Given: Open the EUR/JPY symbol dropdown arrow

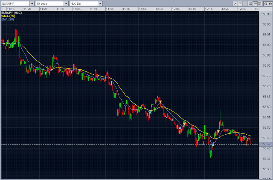Looking at the screenshot, I should tap(32, 4).
